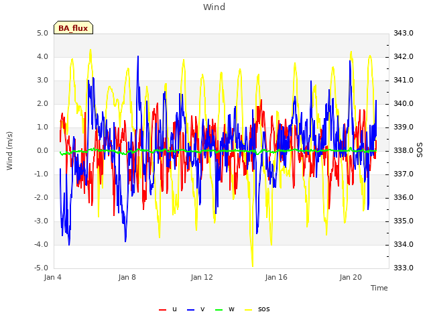
Task: Click the 338.0 right axis value
Action: pyautogui.click(x=404, y=150)
